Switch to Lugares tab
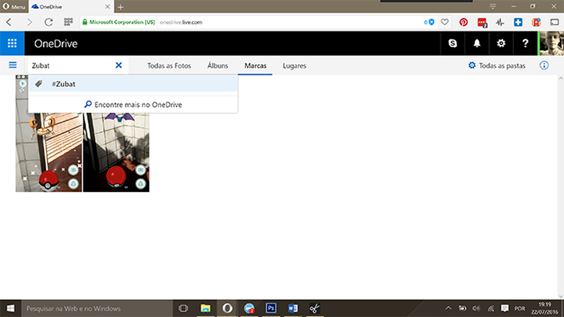The width and height of the screenshot is (564, 317). pos(294,66)
